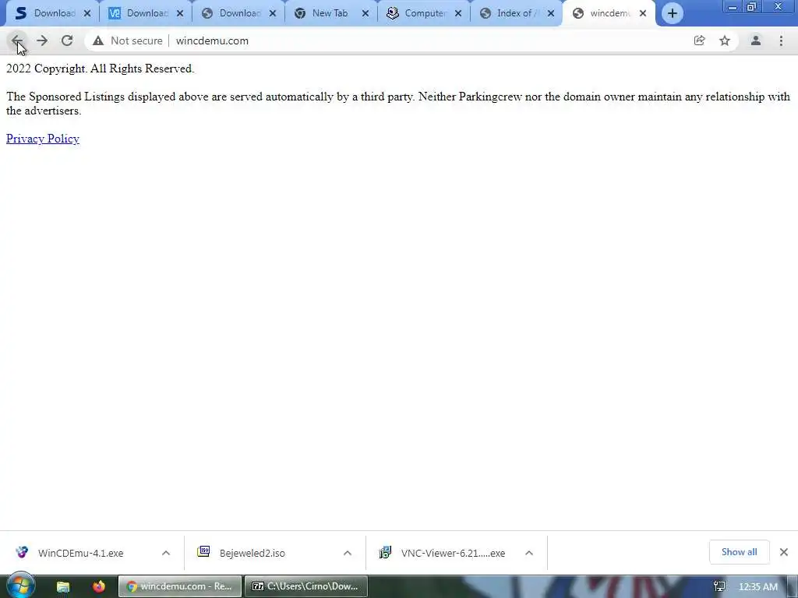This screenshot has height=598, width=798.
Task: Close the downloads bar
Action: [784, 552]
